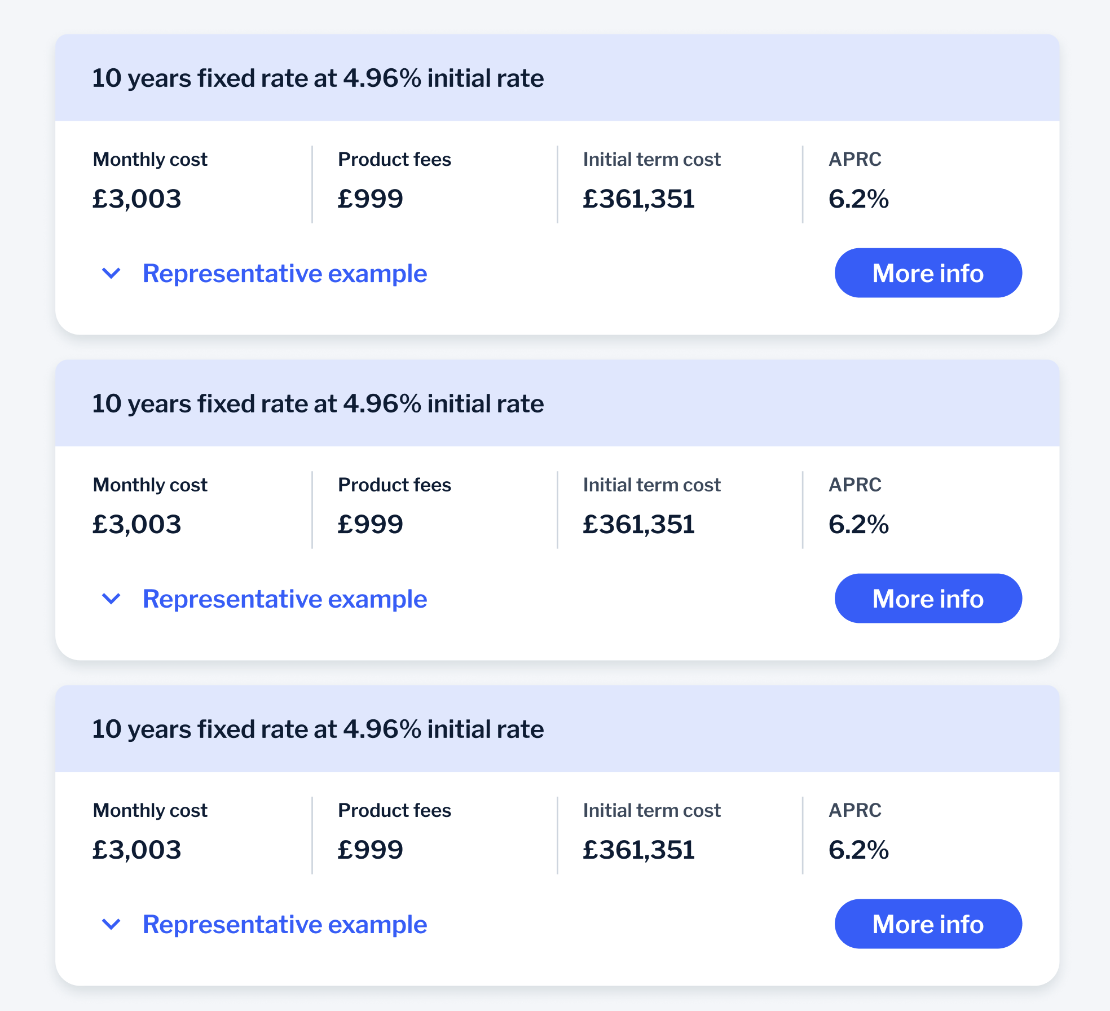Select the second card's 10 years fixed rate header
The height and width of the screenshot is (1011, 1110).
(x=318, y=403)
